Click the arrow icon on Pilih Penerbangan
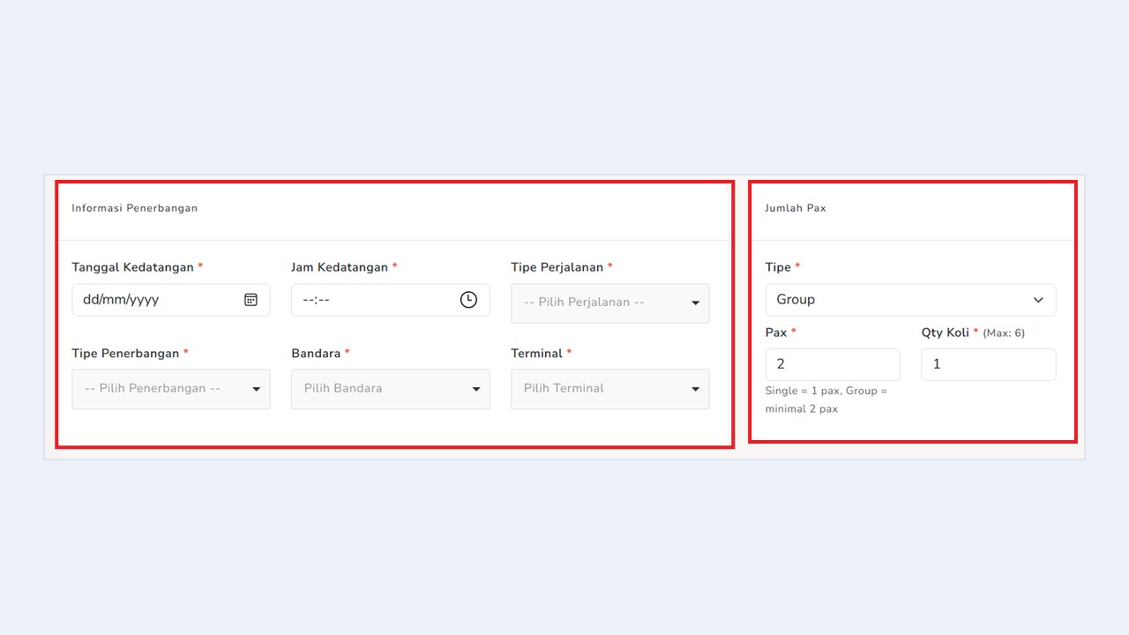 (256, 389)
